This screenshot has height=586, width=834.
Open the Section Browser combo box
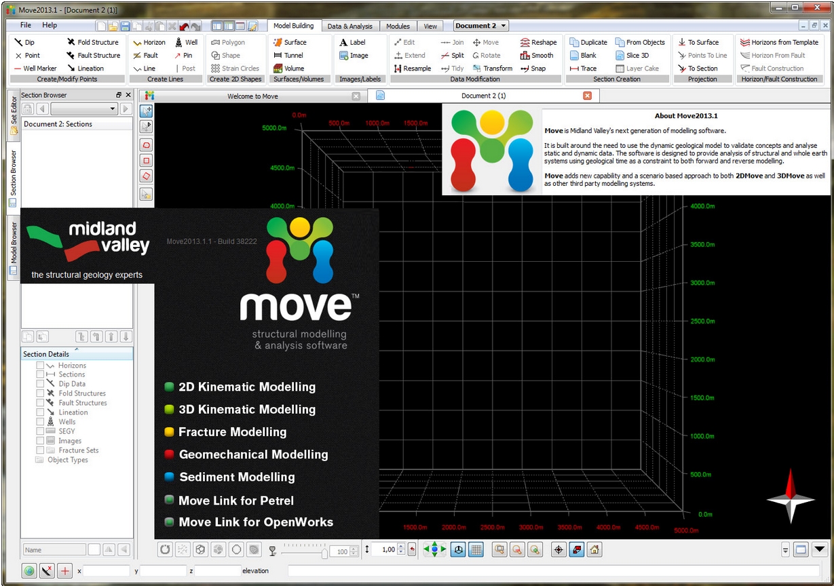point(84,109)
